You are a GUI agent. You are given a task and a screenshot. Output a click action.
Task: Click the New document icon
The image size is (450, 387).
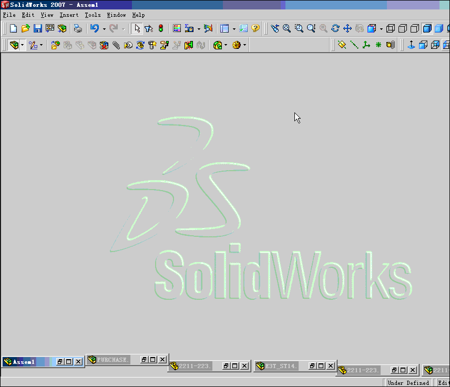[x=13, y=28]
